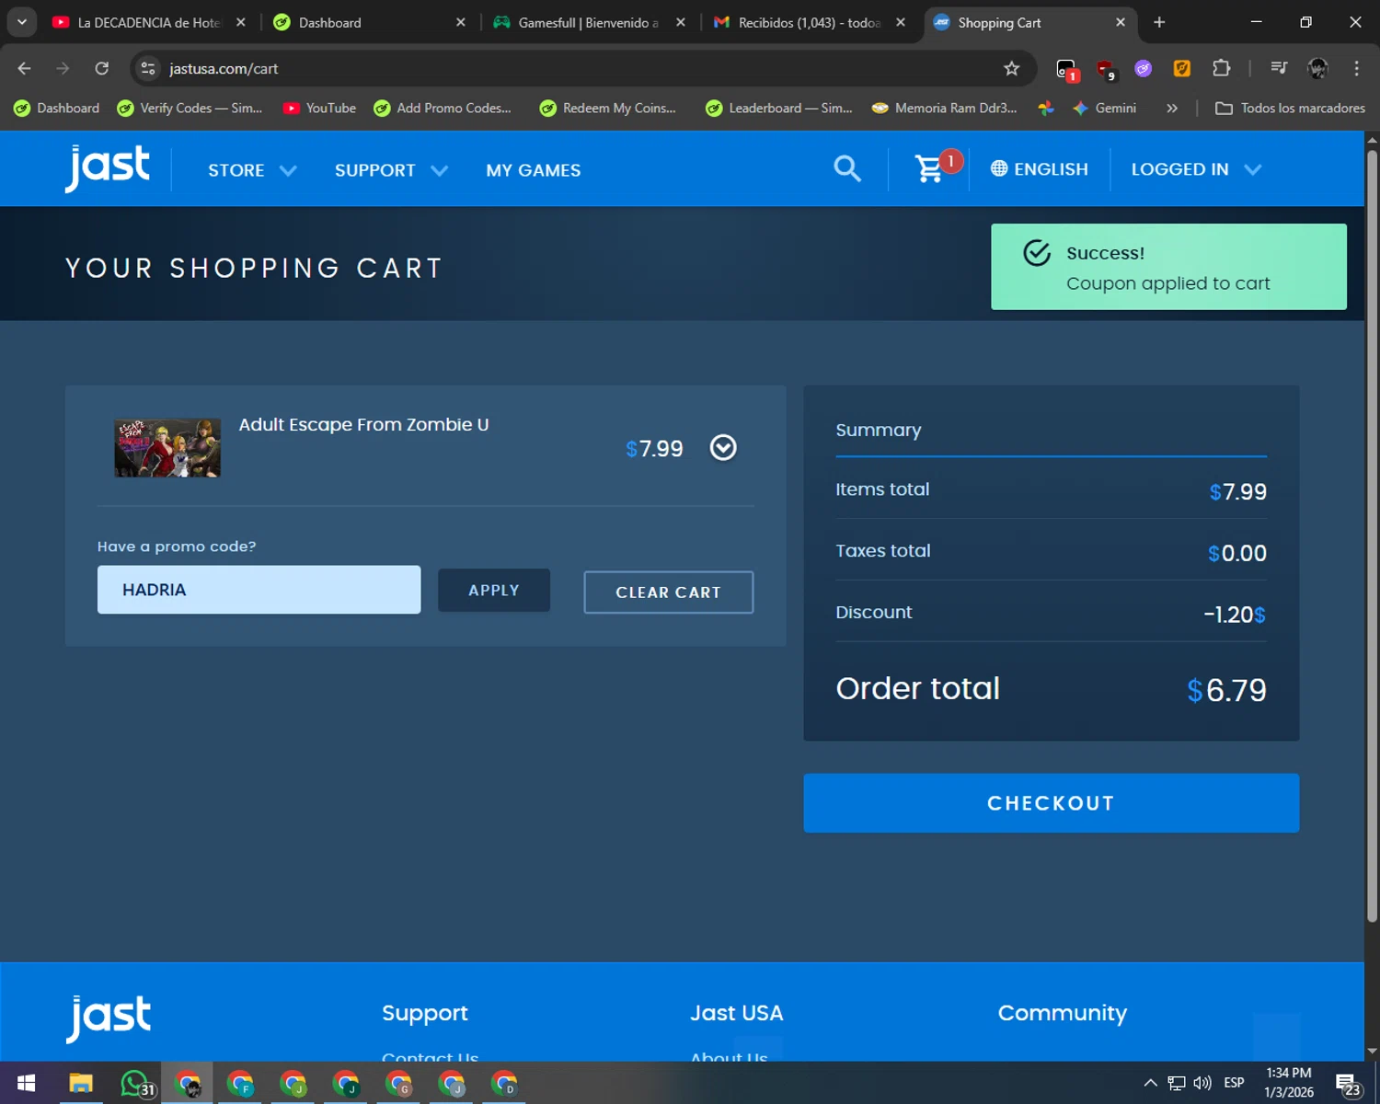The height and width of the screenshot is (1104, 1380).
Task: Open the Chrome profile avatar
Action: click(1317, 68)
